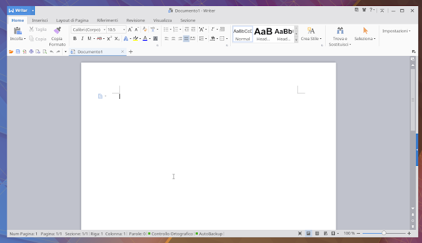Image resolution: width=422 pixels, height=243 pixels.
Task: Open print preview from the quick toolbar
Action: (38, 51)
